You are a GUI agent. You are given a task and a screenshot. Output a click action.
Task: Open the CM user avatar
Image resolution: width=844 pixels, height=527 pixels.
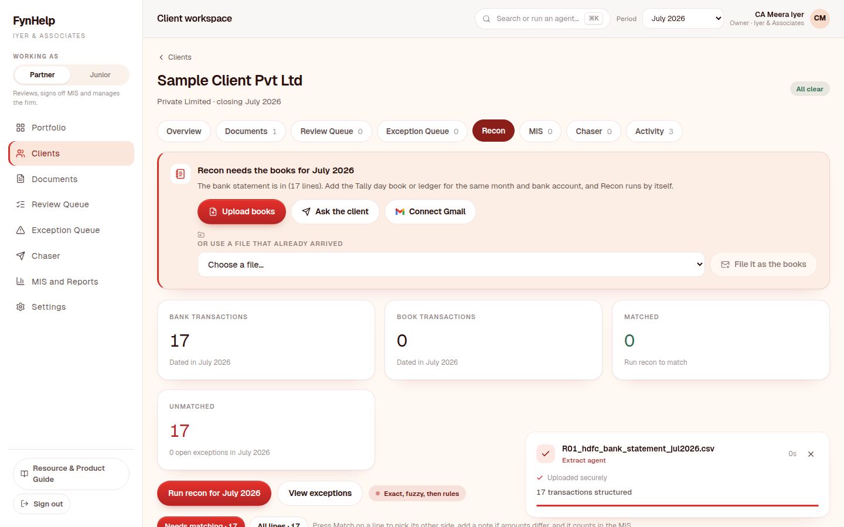point(820,18)
